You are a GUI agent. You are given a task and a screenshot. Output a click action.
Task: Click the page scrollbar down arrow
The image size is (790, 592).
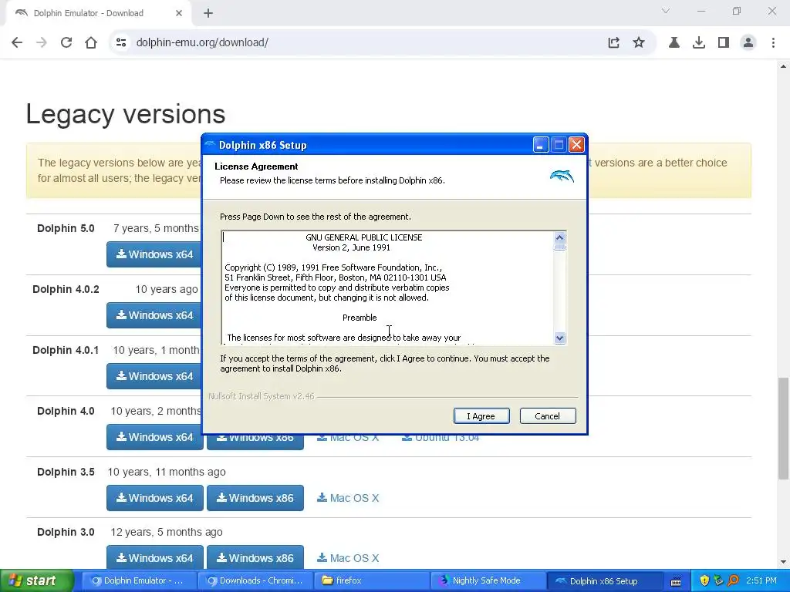784,562
